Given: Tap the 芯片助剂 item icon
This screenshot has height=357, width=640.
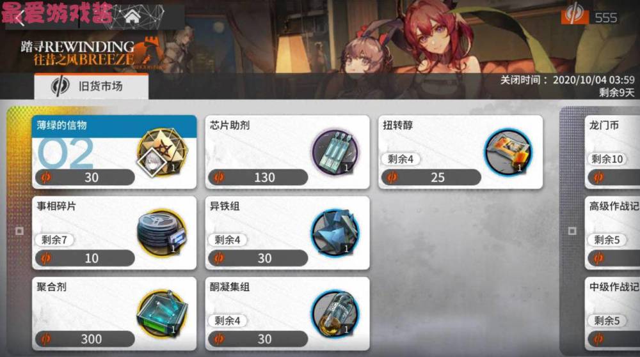Looking at the screenshot, I should click(x=335, y=152).
